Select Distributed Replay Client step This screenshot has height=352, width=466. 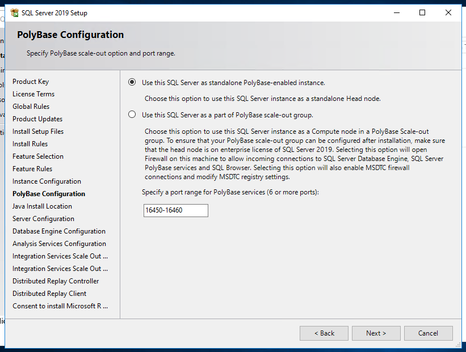pos(49,294)
